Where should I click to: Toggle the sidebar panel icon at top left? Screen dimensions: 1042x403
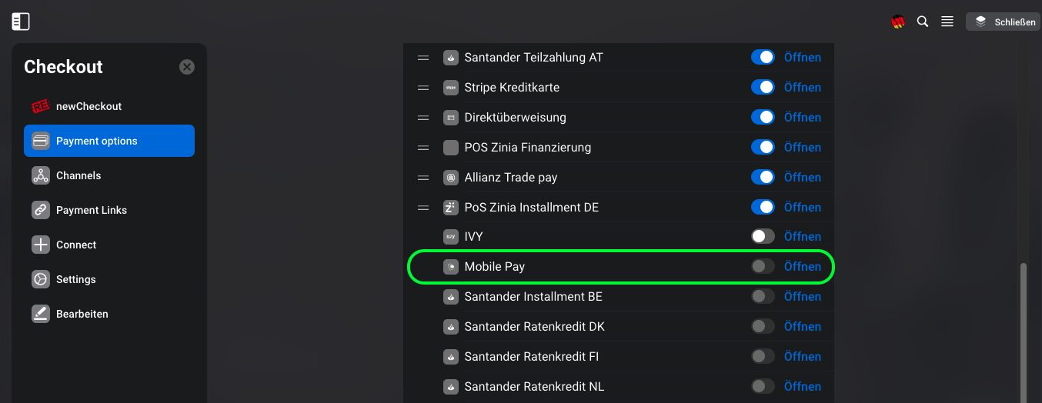21,22
